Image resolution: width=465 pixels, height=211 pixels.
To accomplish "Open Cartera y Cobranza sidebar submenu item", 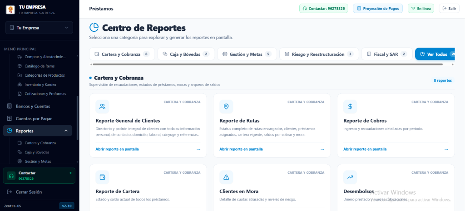I will tap(40, 143).
